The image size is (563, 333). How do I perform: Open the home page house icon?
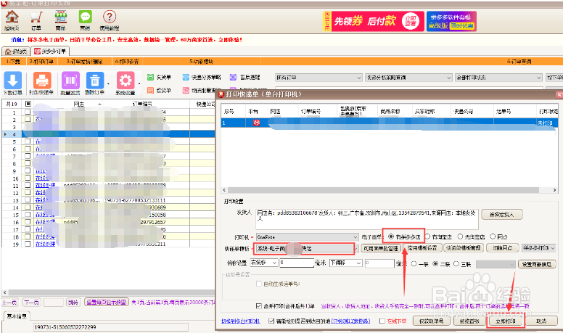[x=12, y=17]
